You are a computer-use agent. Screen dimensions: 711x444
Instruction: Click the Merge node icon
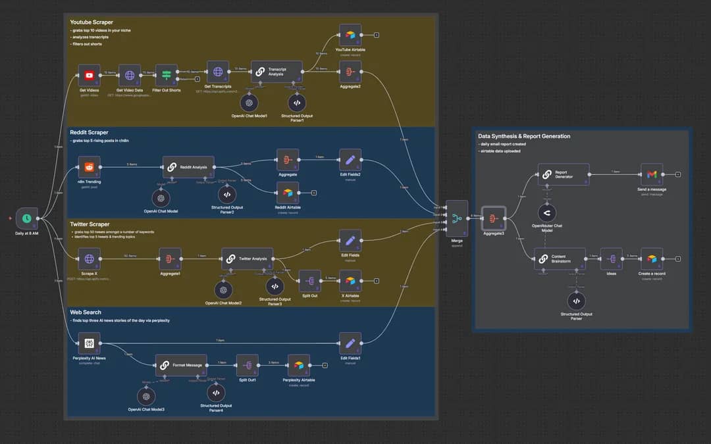456,218
